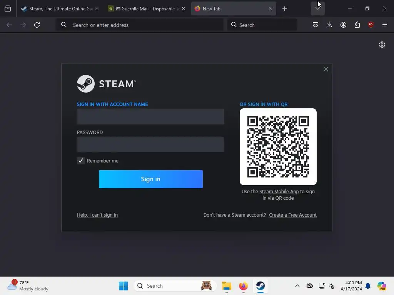Image resolution: width=394 pixels, height=295 pixels.
Task: Select the New Tab tab
Action: pyautogui.click(x=234, y=9)
